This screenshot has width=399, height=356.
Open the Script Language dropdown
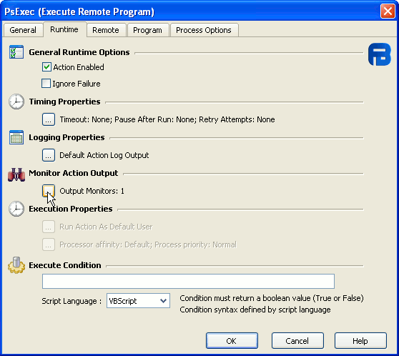138,301
